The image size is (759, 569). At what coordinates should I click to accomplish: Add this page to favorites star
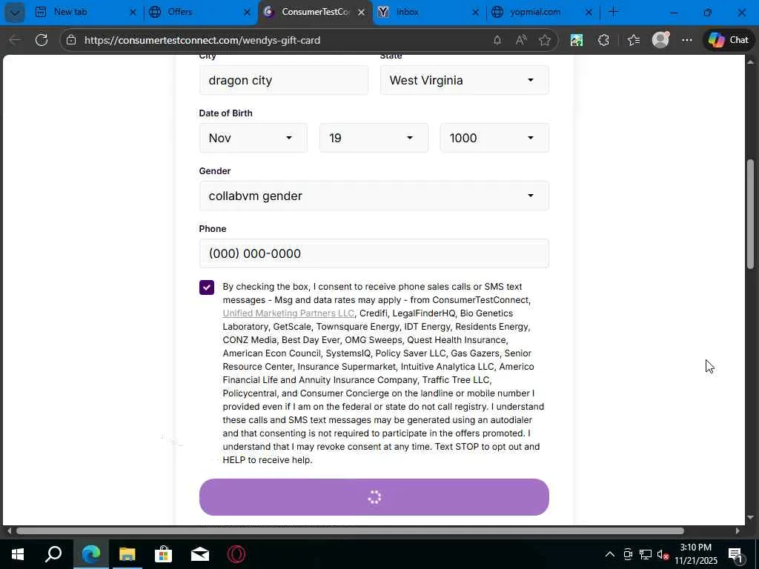point(545,40)
